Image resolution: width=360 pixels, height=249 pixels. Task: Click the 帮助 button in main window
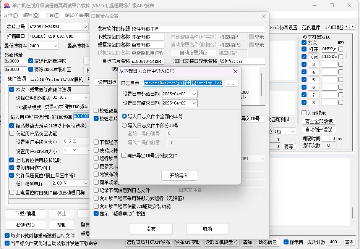(62, 225)
